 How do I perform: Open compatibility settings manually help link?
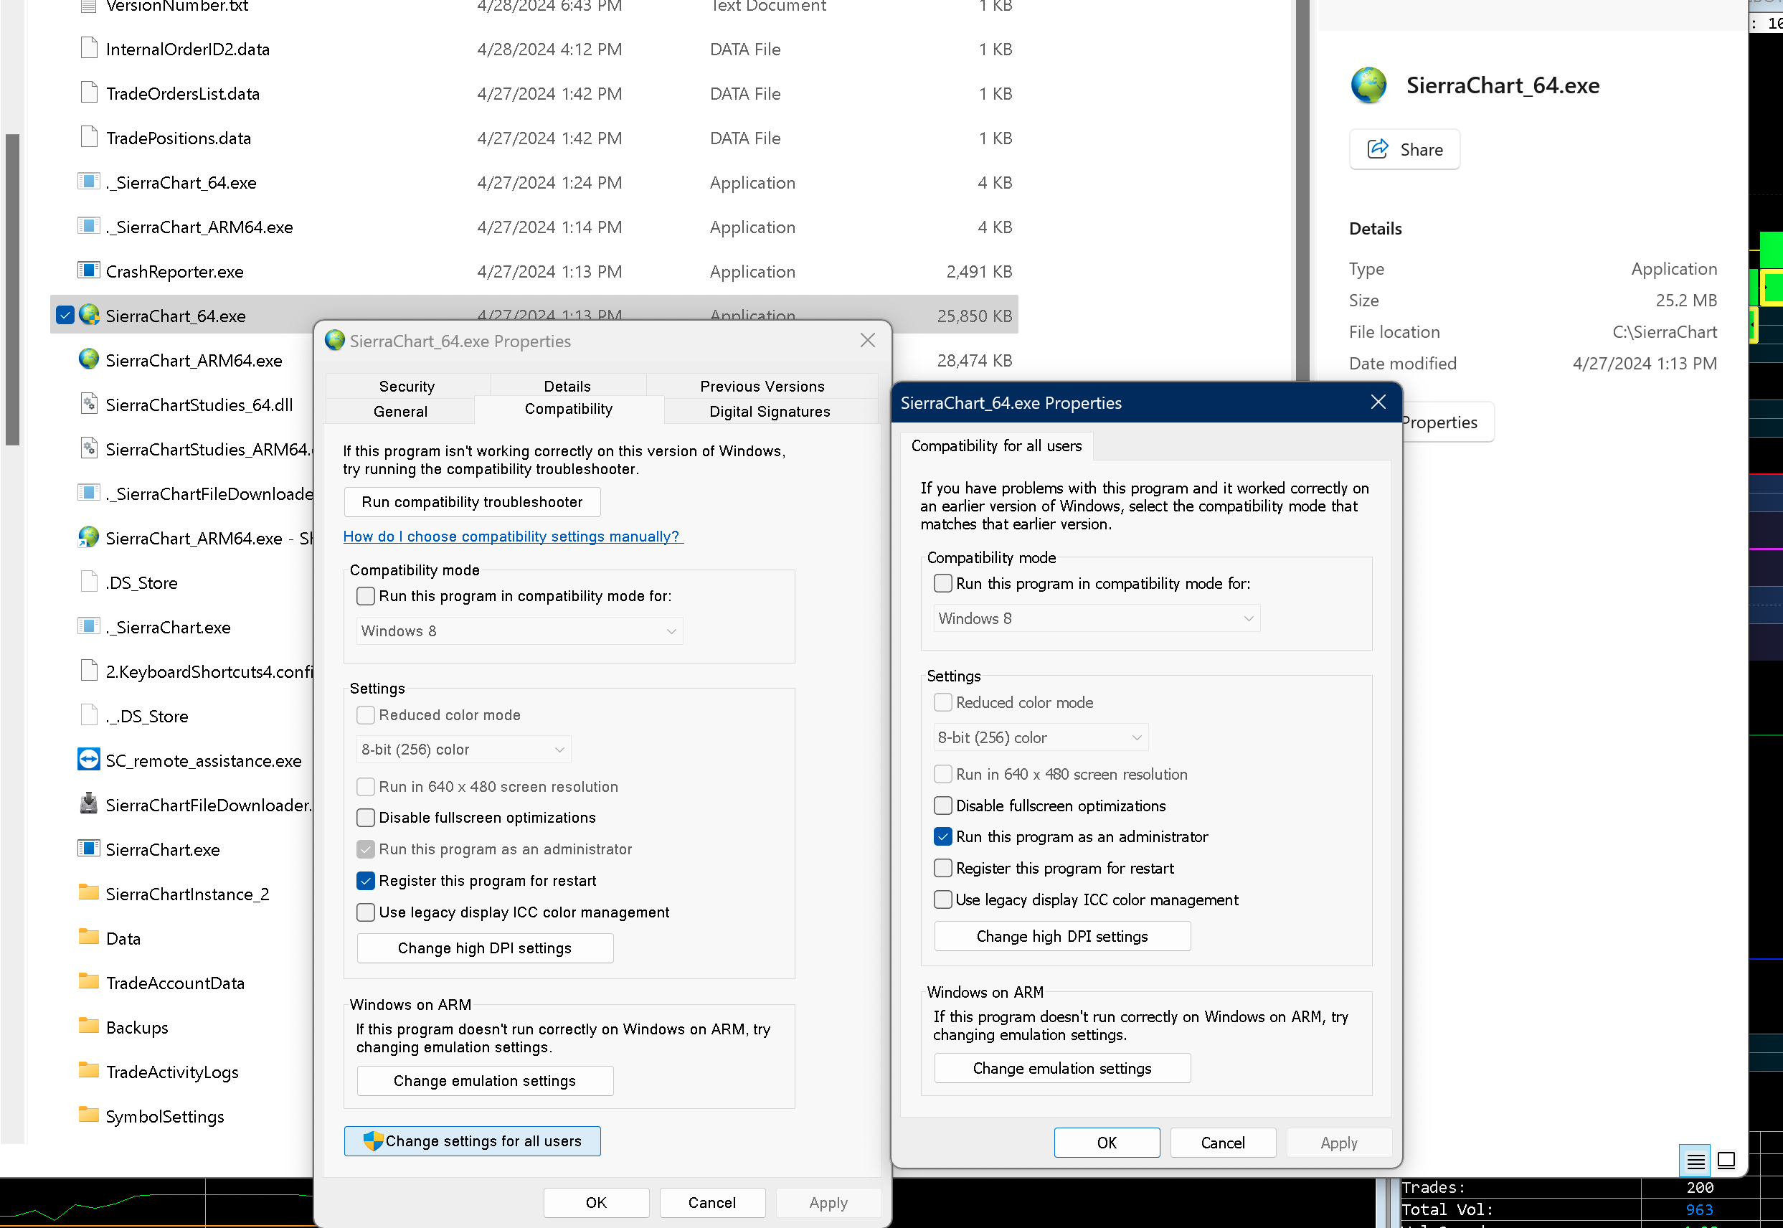(511, 537)
